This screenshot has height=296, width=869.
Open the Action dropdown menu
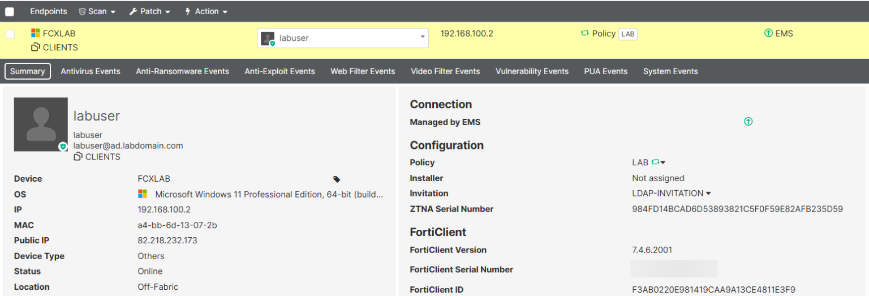point(206,11)
